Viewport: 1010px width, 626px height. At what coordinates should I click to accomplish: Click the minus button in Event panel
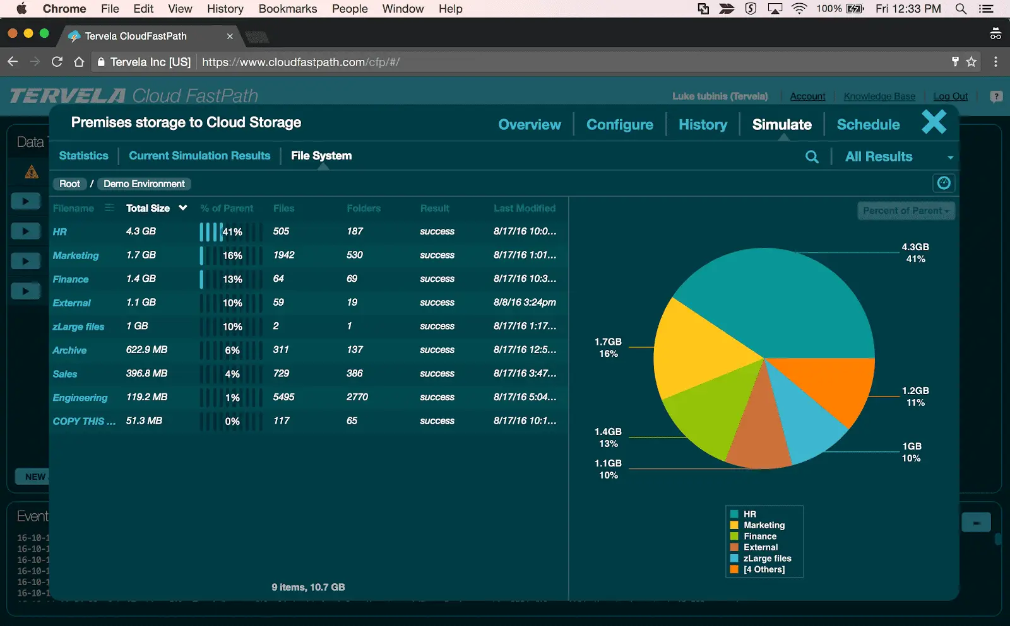976,523
